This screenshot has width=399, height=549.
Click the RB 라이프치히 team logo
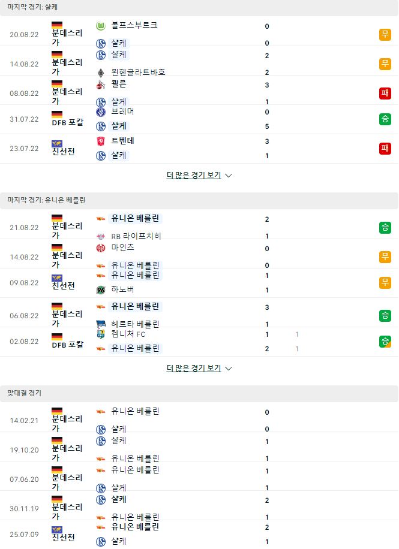click(101, 237)
